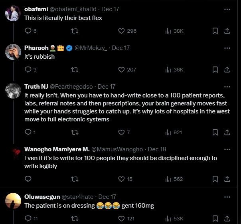Repost Wanogho Mamiyere M.'s tweet
This screenshot has height=224, width=241.
[x=74, y=179]
